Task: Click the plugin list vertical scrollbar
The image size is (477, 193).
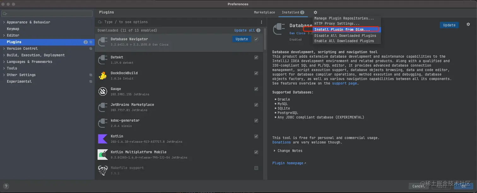Action: [x=265, y=39]
